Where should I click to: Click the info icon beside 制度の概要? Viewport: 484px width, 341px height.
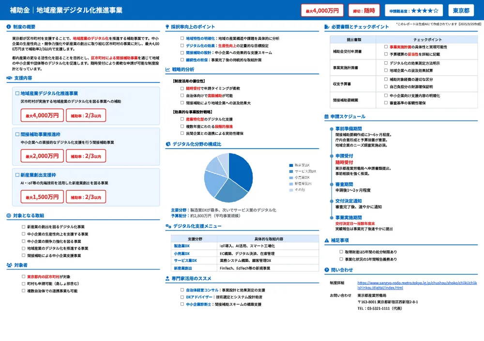coord(9,27)
